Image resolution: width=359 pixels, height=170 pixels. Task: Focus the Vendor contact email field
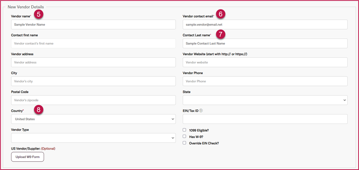[x=265, y=24]
